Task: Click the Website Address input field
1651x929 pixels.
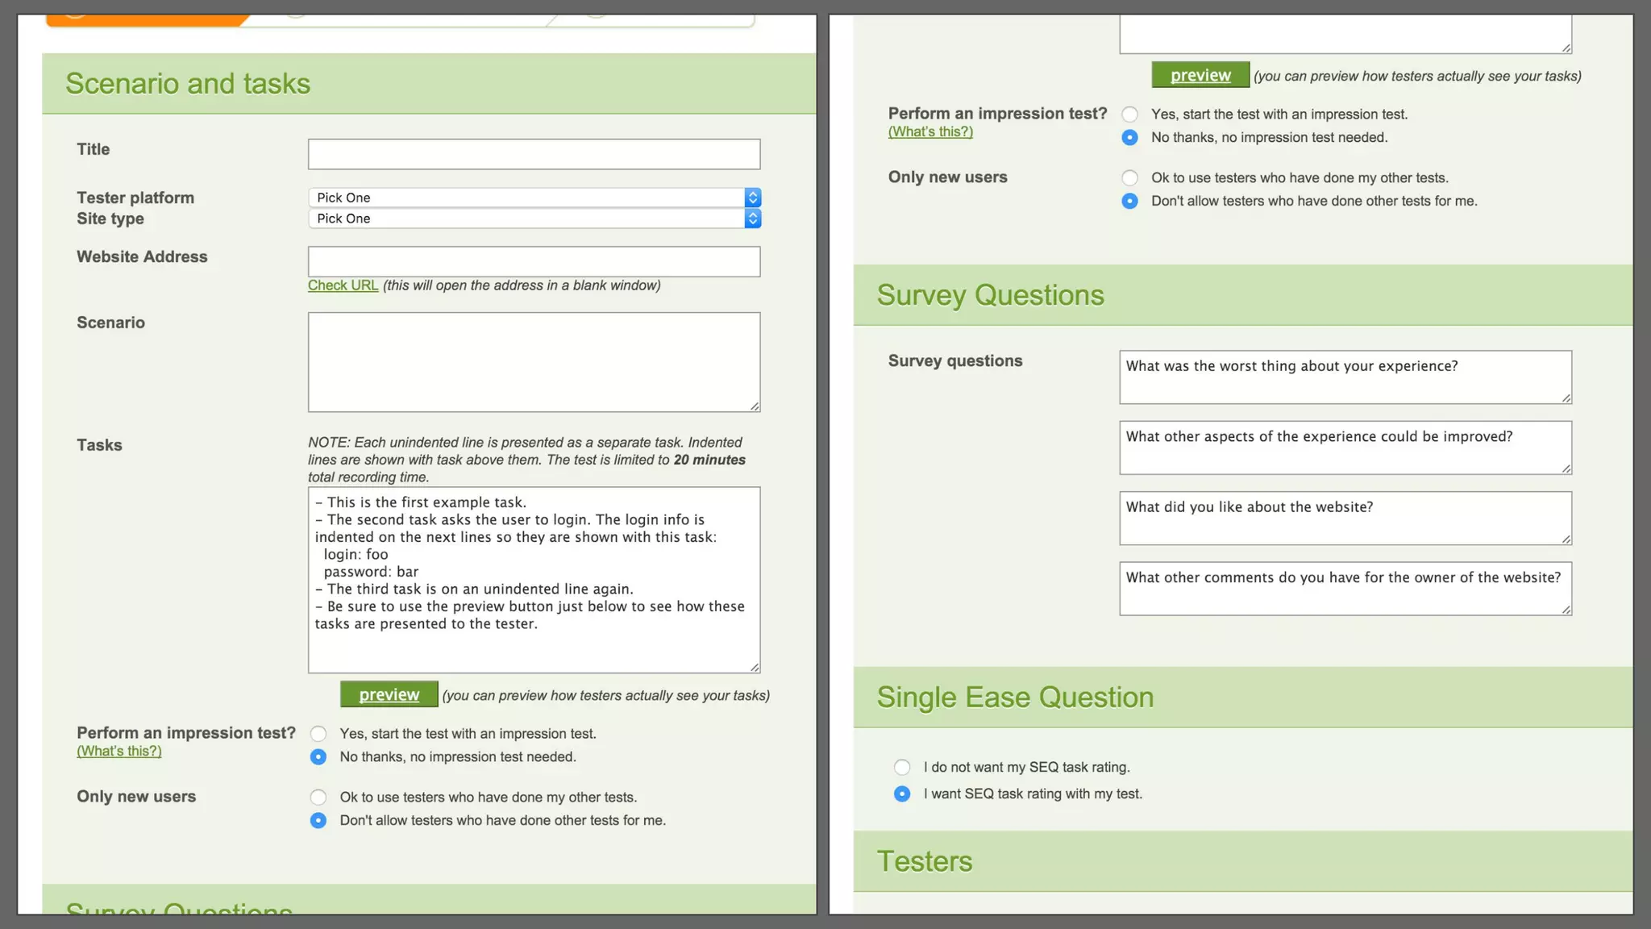Action: [534, 261]
